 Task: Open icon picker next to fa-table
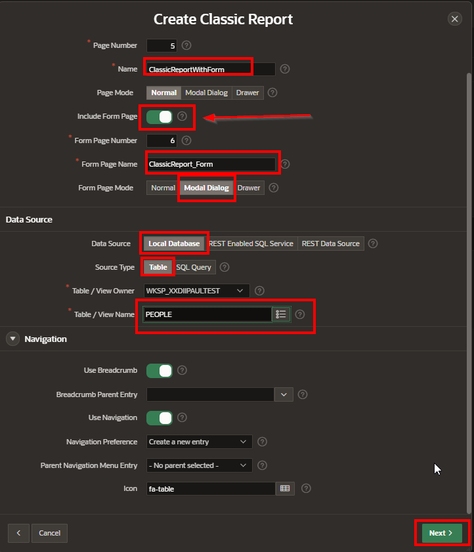coord(285,488)
